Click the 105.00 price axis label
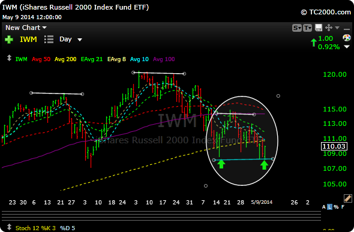 coord(335,184)
